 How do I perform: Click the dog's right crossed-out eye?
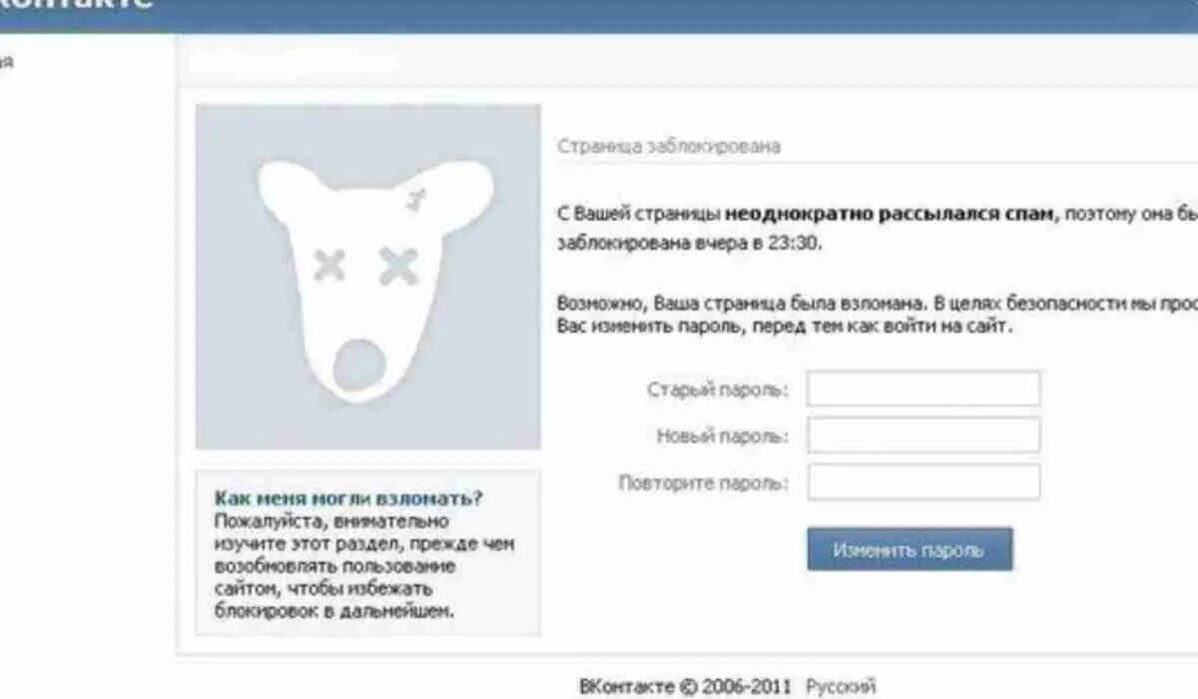(x=398, y=267)
